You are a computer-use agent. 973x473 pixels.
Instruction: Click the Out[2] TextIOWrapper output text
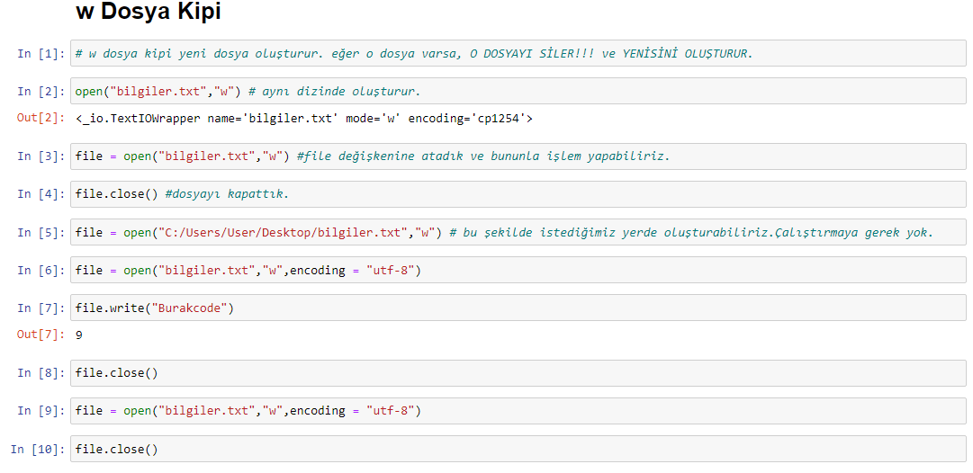pos(304,119)
